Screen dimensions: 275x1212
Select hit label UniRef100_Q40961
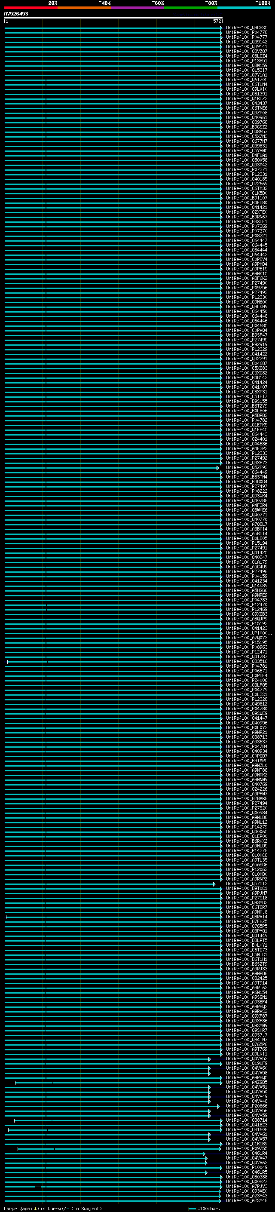pos(247,118)
